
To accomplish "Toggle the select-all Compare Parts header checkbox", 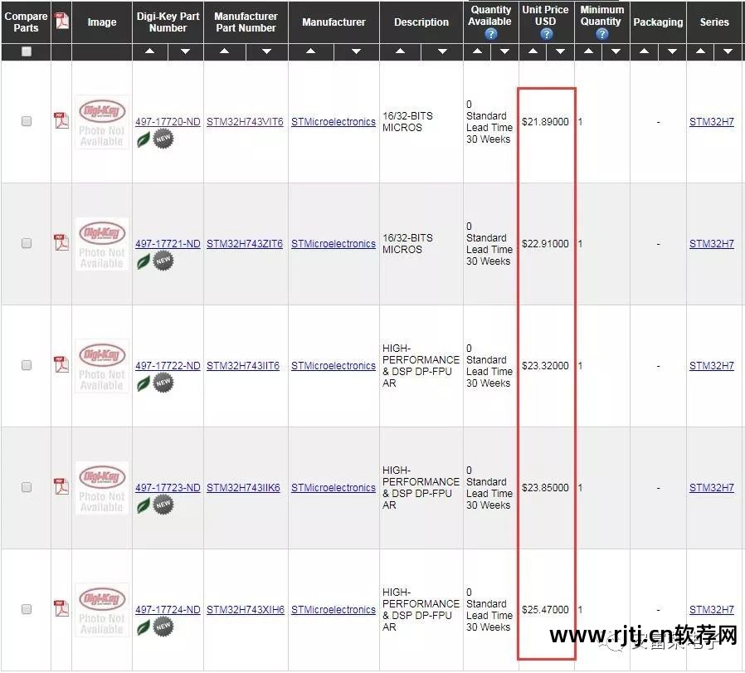I will (27, 51).
